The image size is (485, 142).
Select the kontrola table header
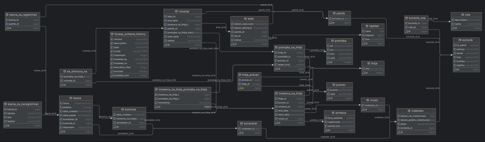click(129, 109)
